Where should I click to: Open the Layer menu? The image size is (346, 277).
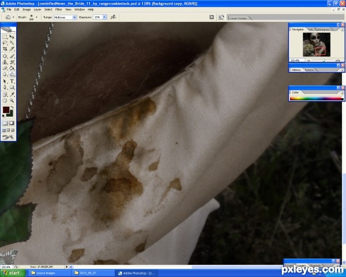click(x=37, y=9)
